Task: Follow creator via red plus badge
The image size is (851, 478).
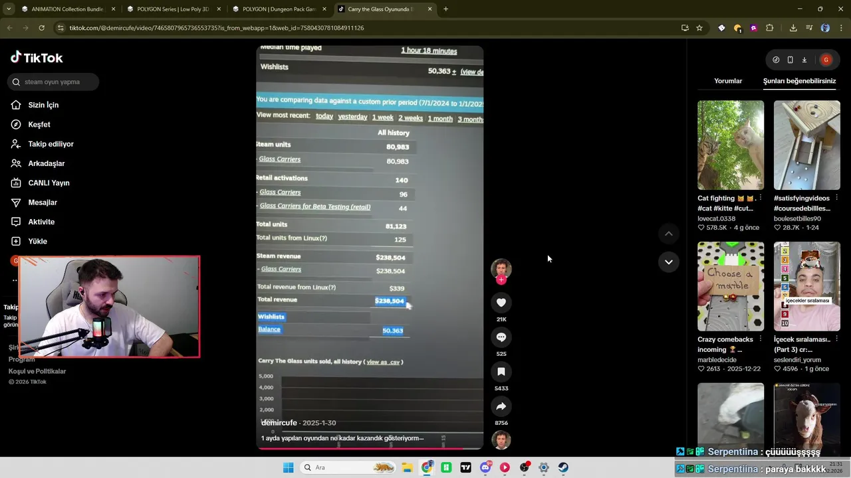Action: coord(501,279)
